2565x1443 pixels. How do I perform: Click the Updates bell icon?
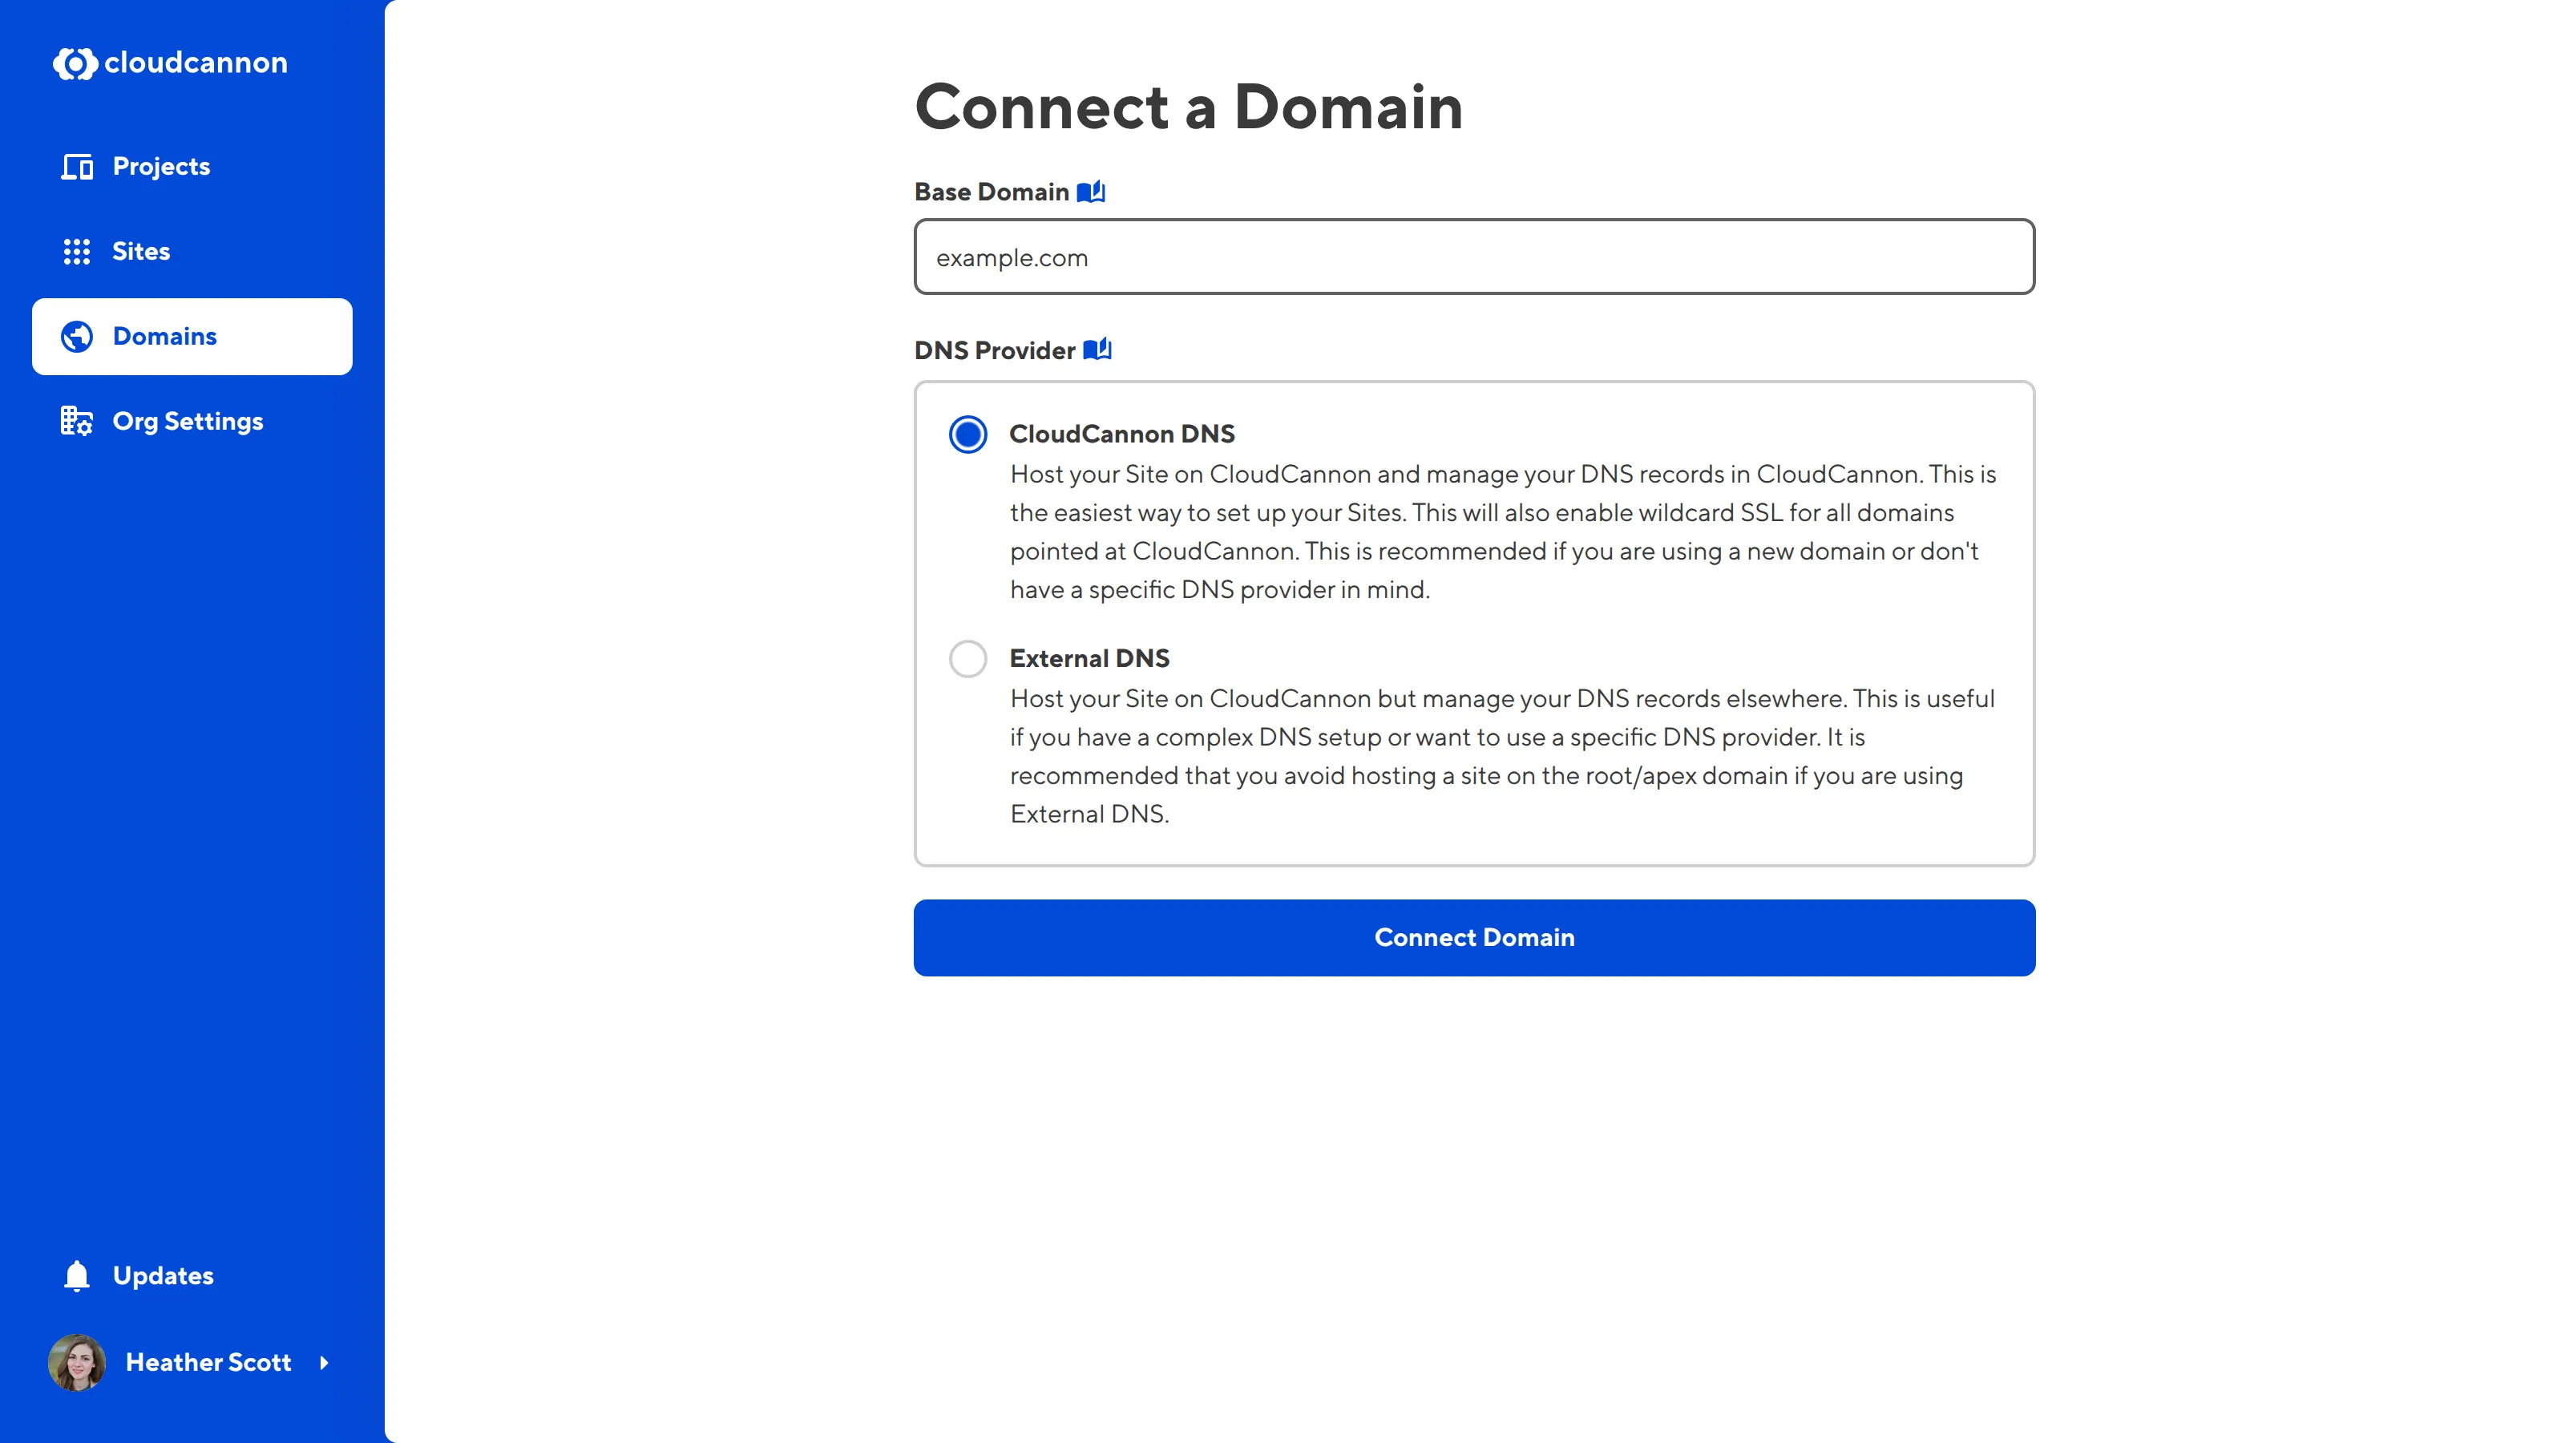pos(77,1275)
